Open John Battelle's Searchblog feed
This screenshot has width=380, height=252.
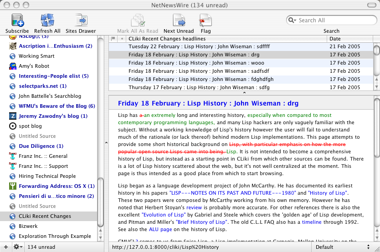(x=50, y=96)
